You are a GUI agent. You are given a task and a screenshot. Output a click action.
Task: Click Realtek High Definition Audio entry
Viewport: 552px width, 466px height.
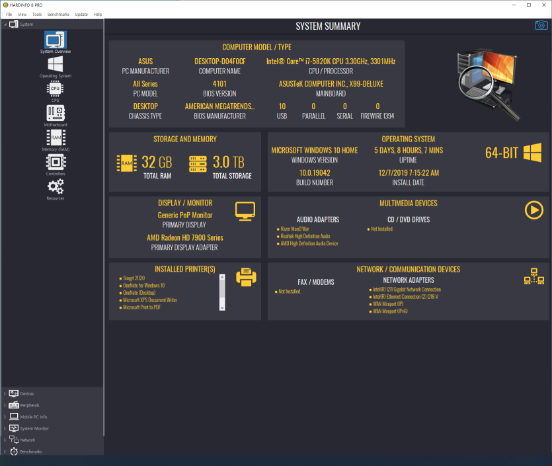(x=305, y=236)
